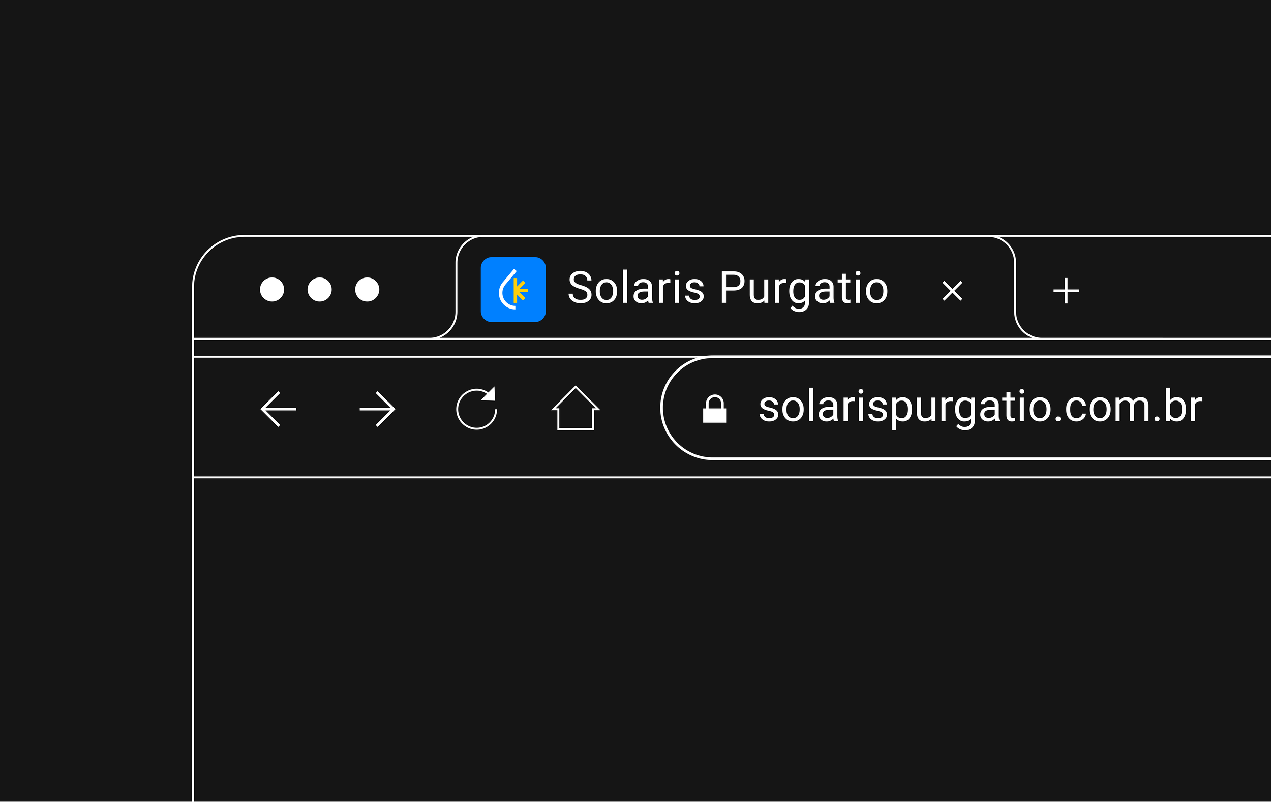Click the solarispurgatio.com.br URL text
The width and height of the screenshot is (1271, 802).
click(x=981, y=408)
